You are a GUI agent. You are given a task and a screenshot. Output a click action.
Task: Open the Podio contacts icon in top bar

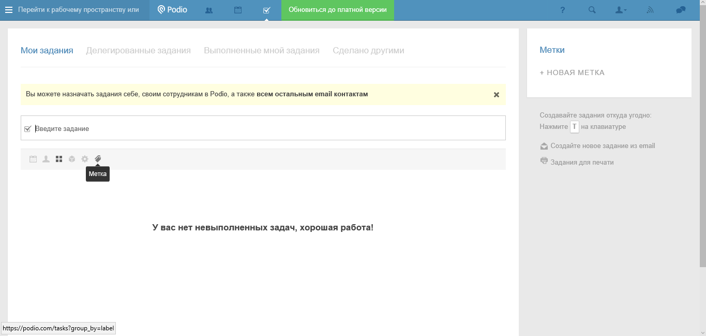(209, 9)
